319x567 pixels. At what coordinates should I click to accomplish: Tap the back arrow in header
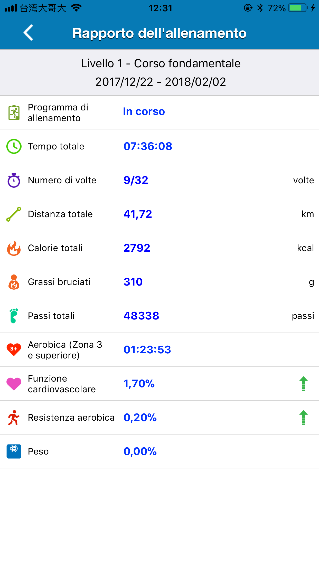[x=28, y=33]
